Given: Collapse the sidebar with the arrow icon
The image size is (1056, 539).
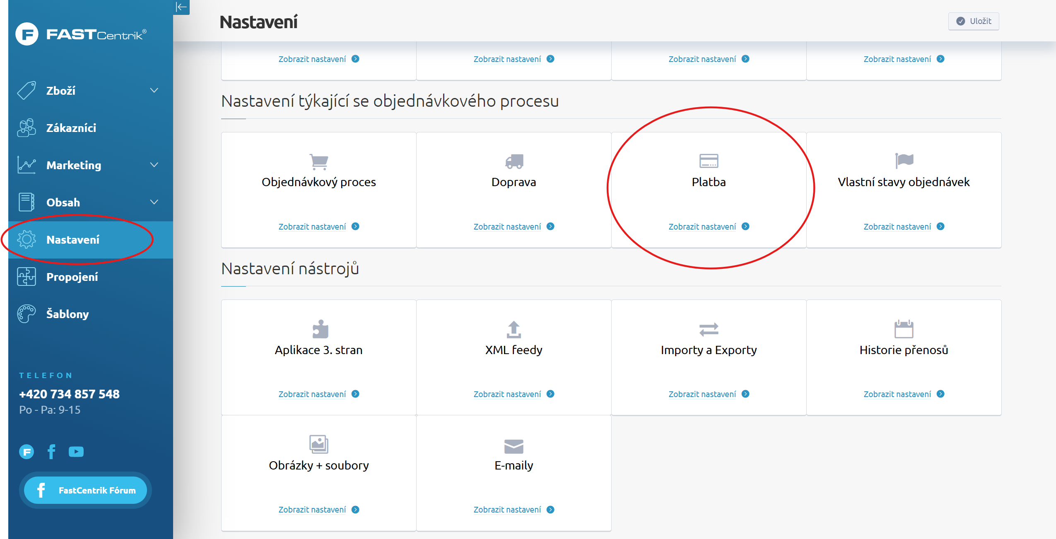Looking at the screenshot, I should coord(181,7).
